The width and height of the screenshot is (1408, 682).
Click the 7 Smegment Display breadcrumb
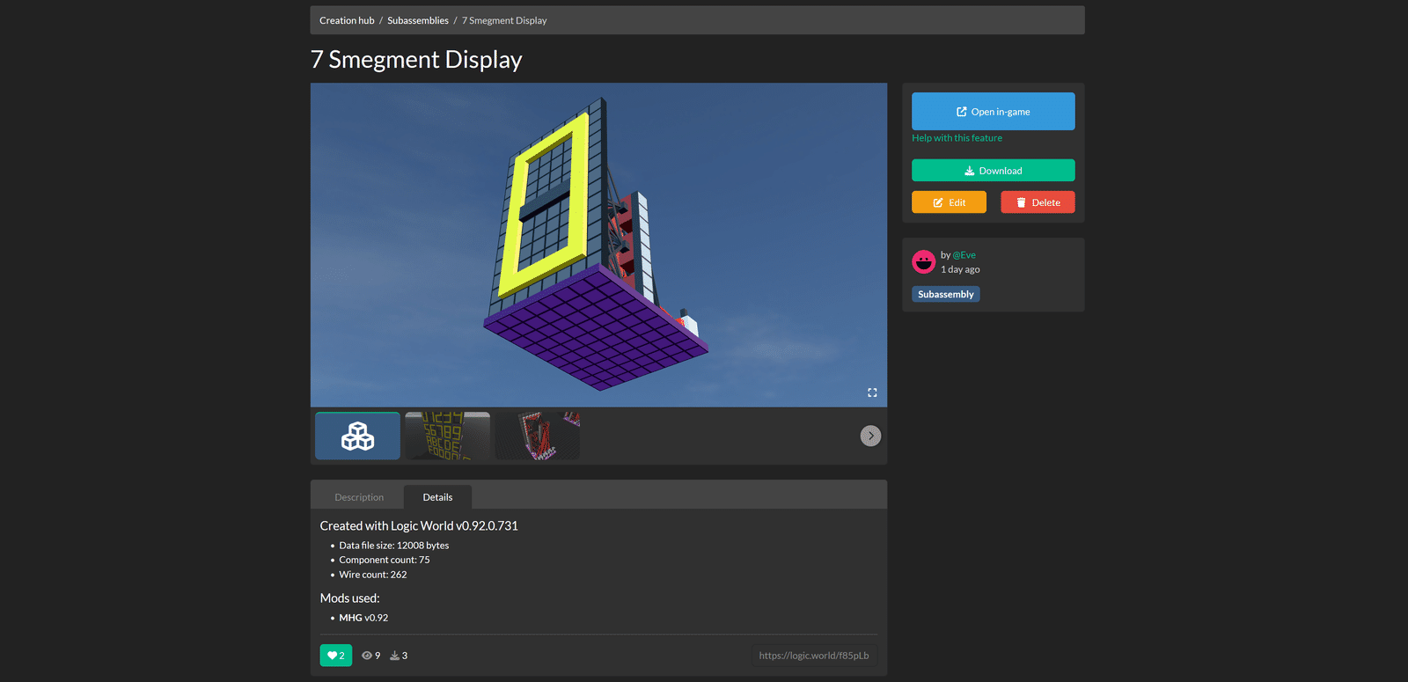point(504,20)
